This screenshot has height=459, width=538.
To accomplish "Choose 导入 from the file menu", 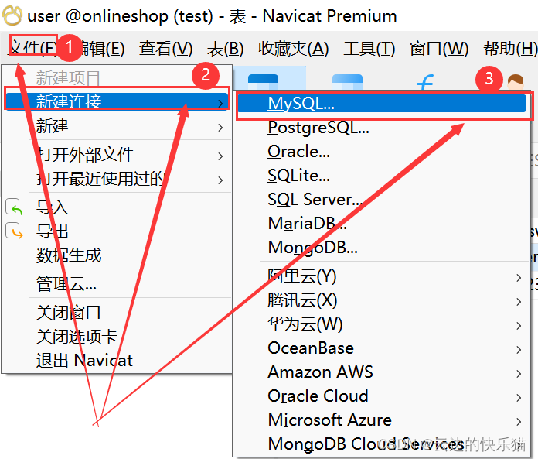I will 117,207.
